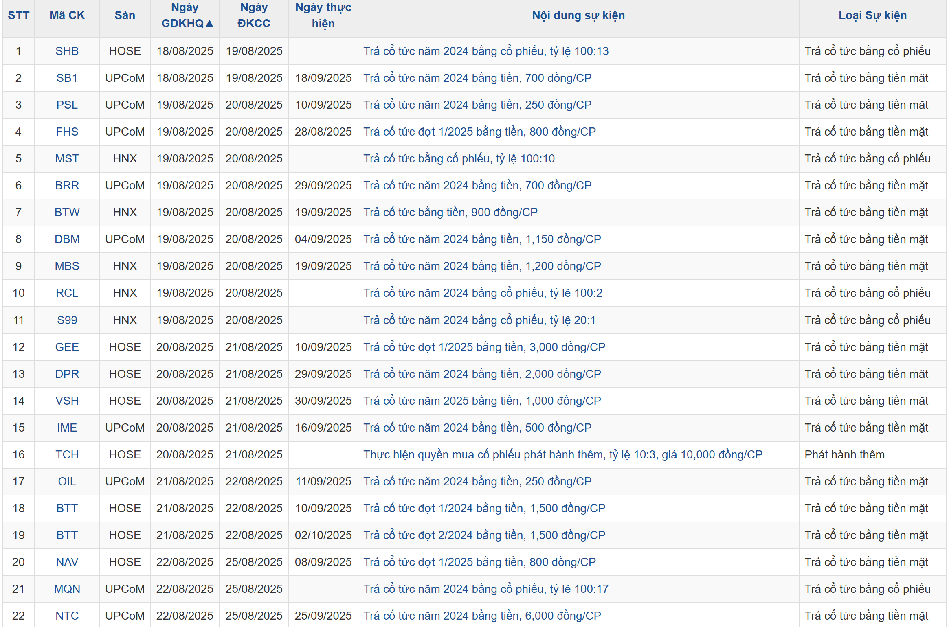Open FHS event đợt 1/2025, 800 đồng/CP
949x627 pixels.
click(479, 132)
